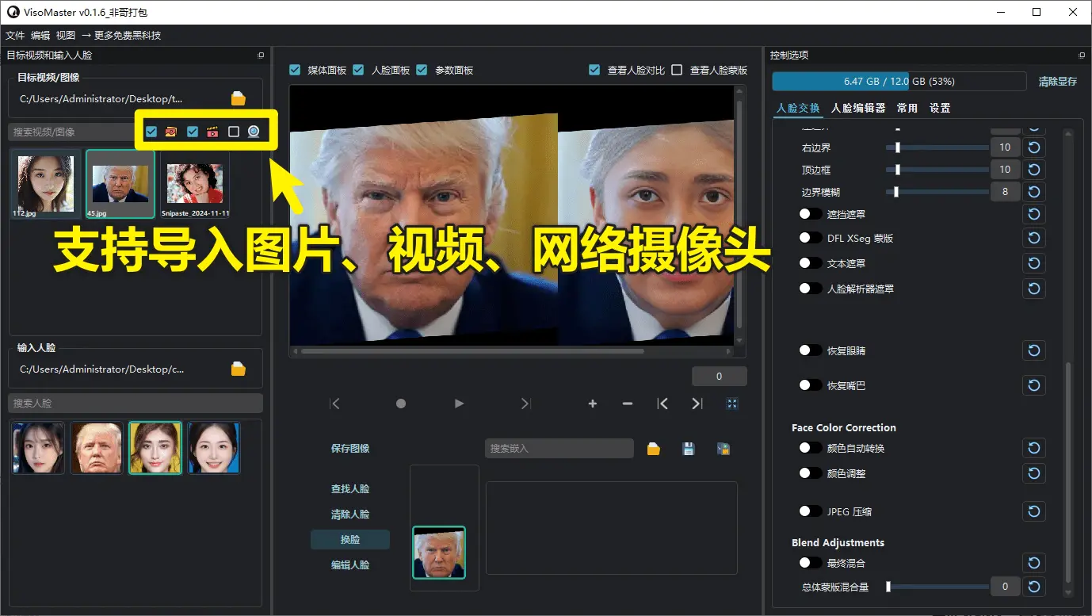Check the webcam source checkbox

[233, 131]
